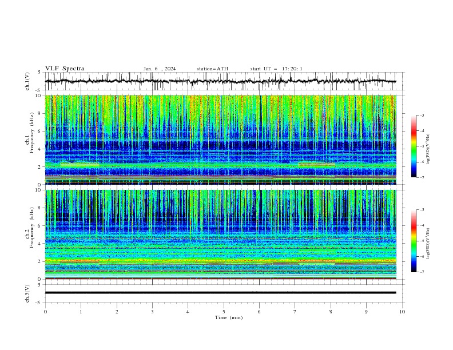
Task: Click the -5 tick on ch.2 colorbar
Action: click(x=422, y=241)
